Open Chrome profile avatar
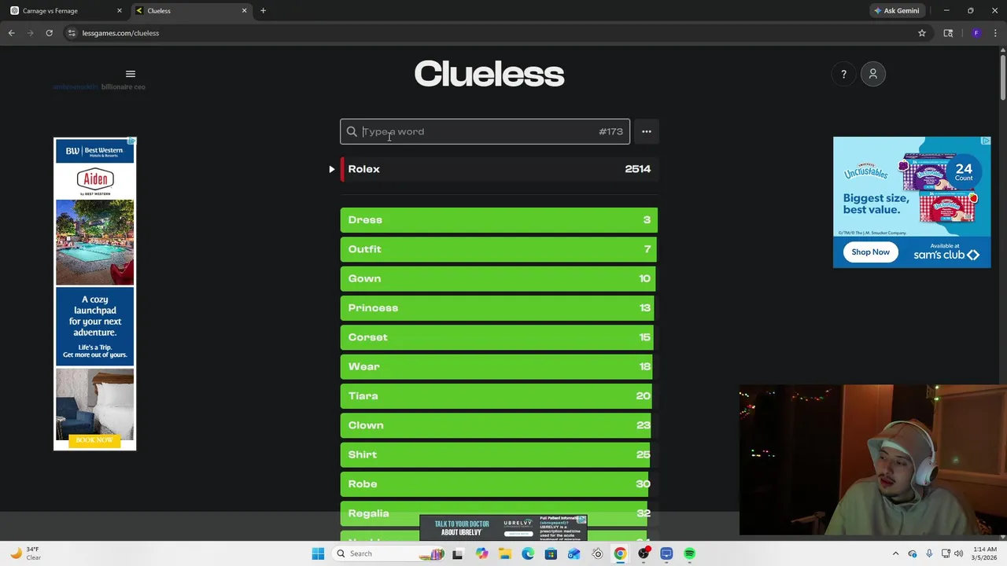 [976, 33]
